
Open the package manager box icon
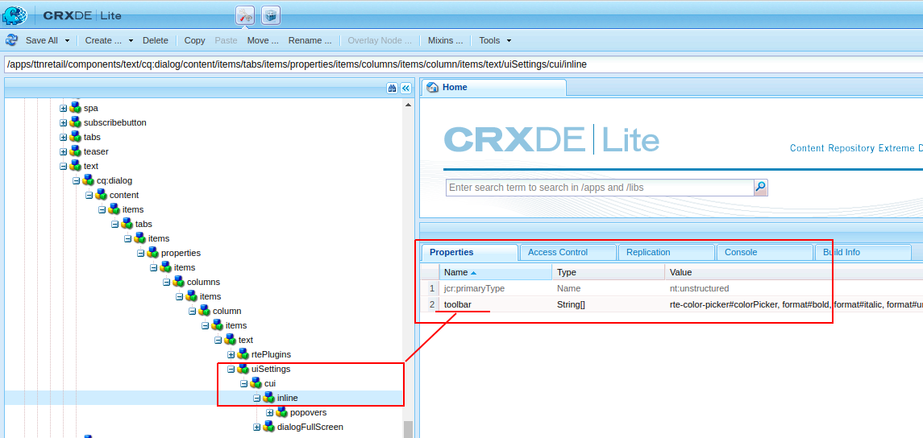pos(270,15)
